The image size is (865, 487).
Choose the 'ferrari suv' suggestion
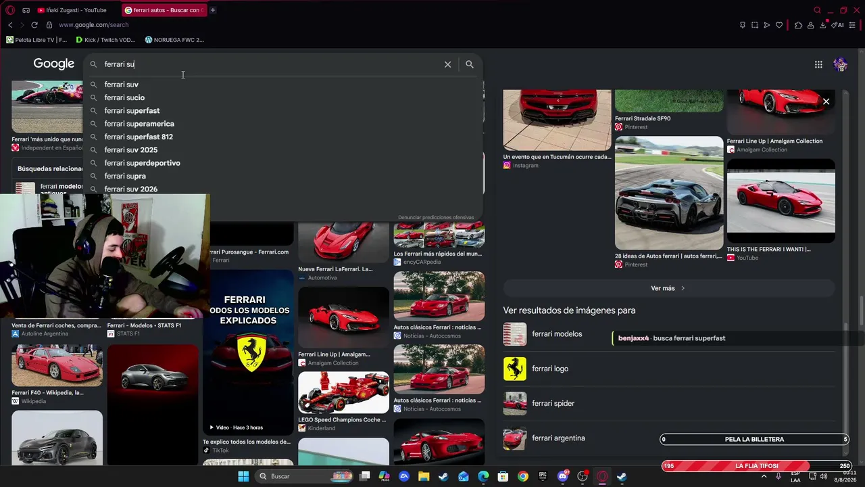pyautogui.click(x=282, y=85)
